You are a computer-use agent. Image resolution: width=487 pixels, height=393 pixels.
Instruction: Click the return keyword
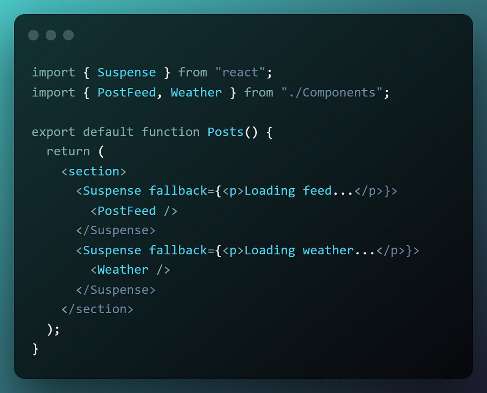click(68, 152)
